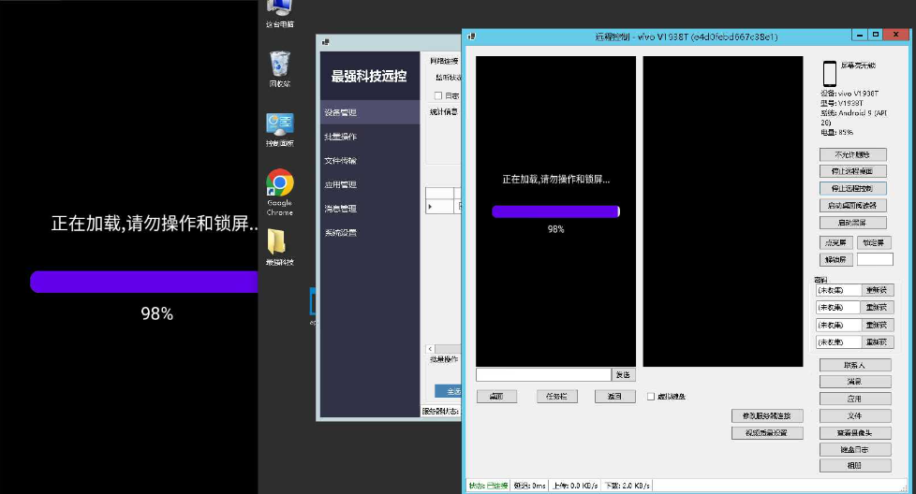The height and width of the screenshot is (494, 916).
Task: Focus the input field beside 解锁屏
Action: [x=875, y=259]
